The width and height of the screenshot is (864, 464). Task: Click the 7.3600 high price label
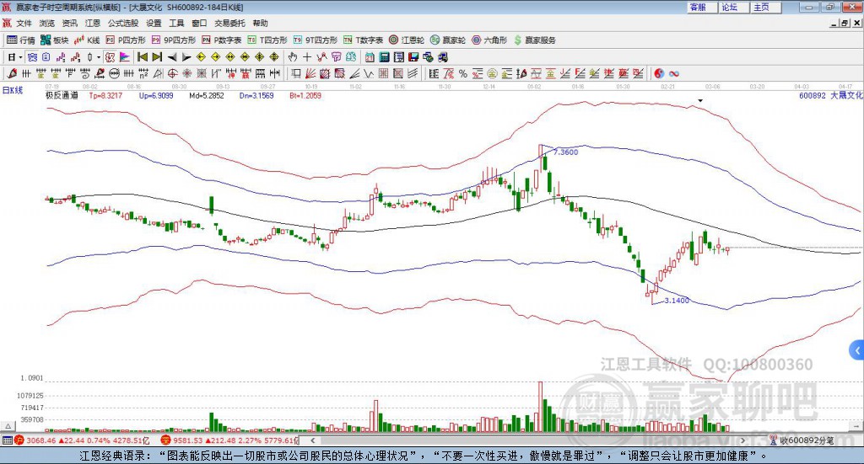pos(566,152)
